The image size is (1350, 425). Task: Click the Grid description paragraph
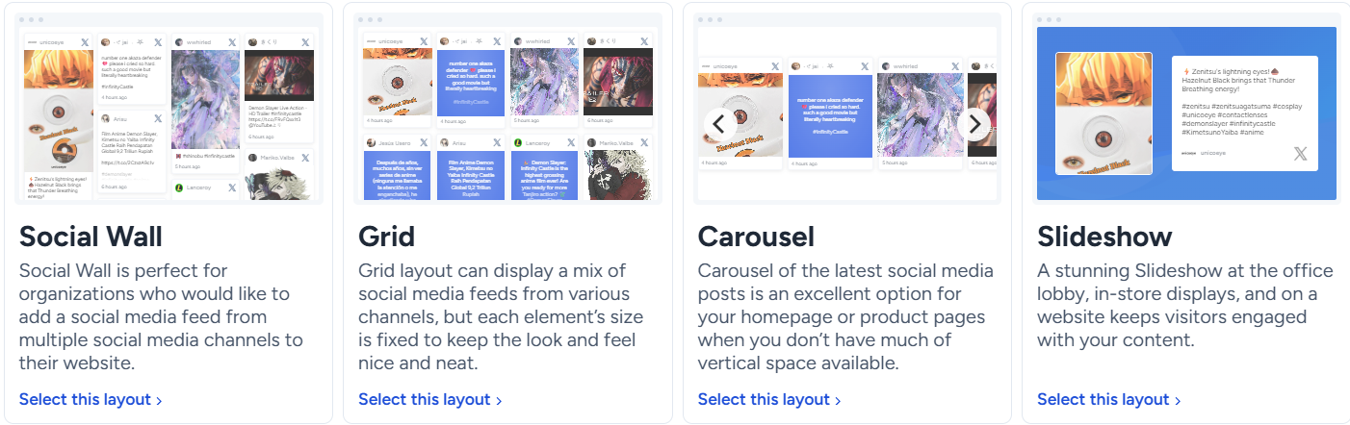pyautogui.click(x=501, y=316)
